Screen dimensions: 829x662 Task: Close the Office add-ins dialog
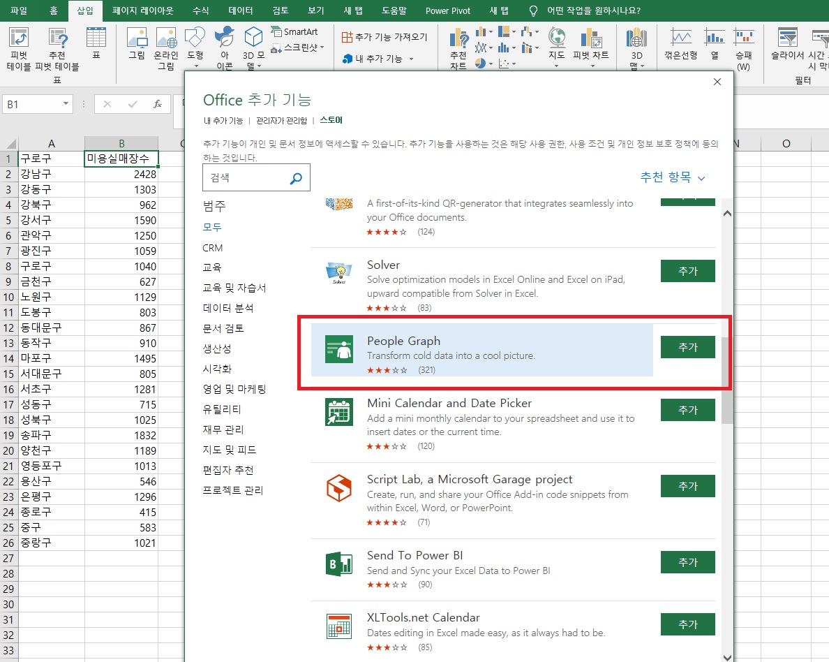point(717,82)
